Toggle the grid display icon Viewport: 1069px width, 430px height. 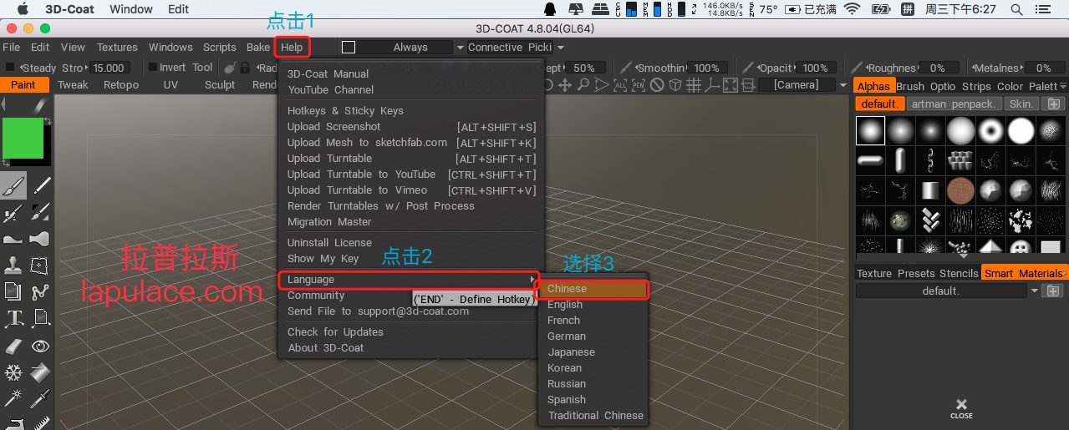click(x=694, y=84)
